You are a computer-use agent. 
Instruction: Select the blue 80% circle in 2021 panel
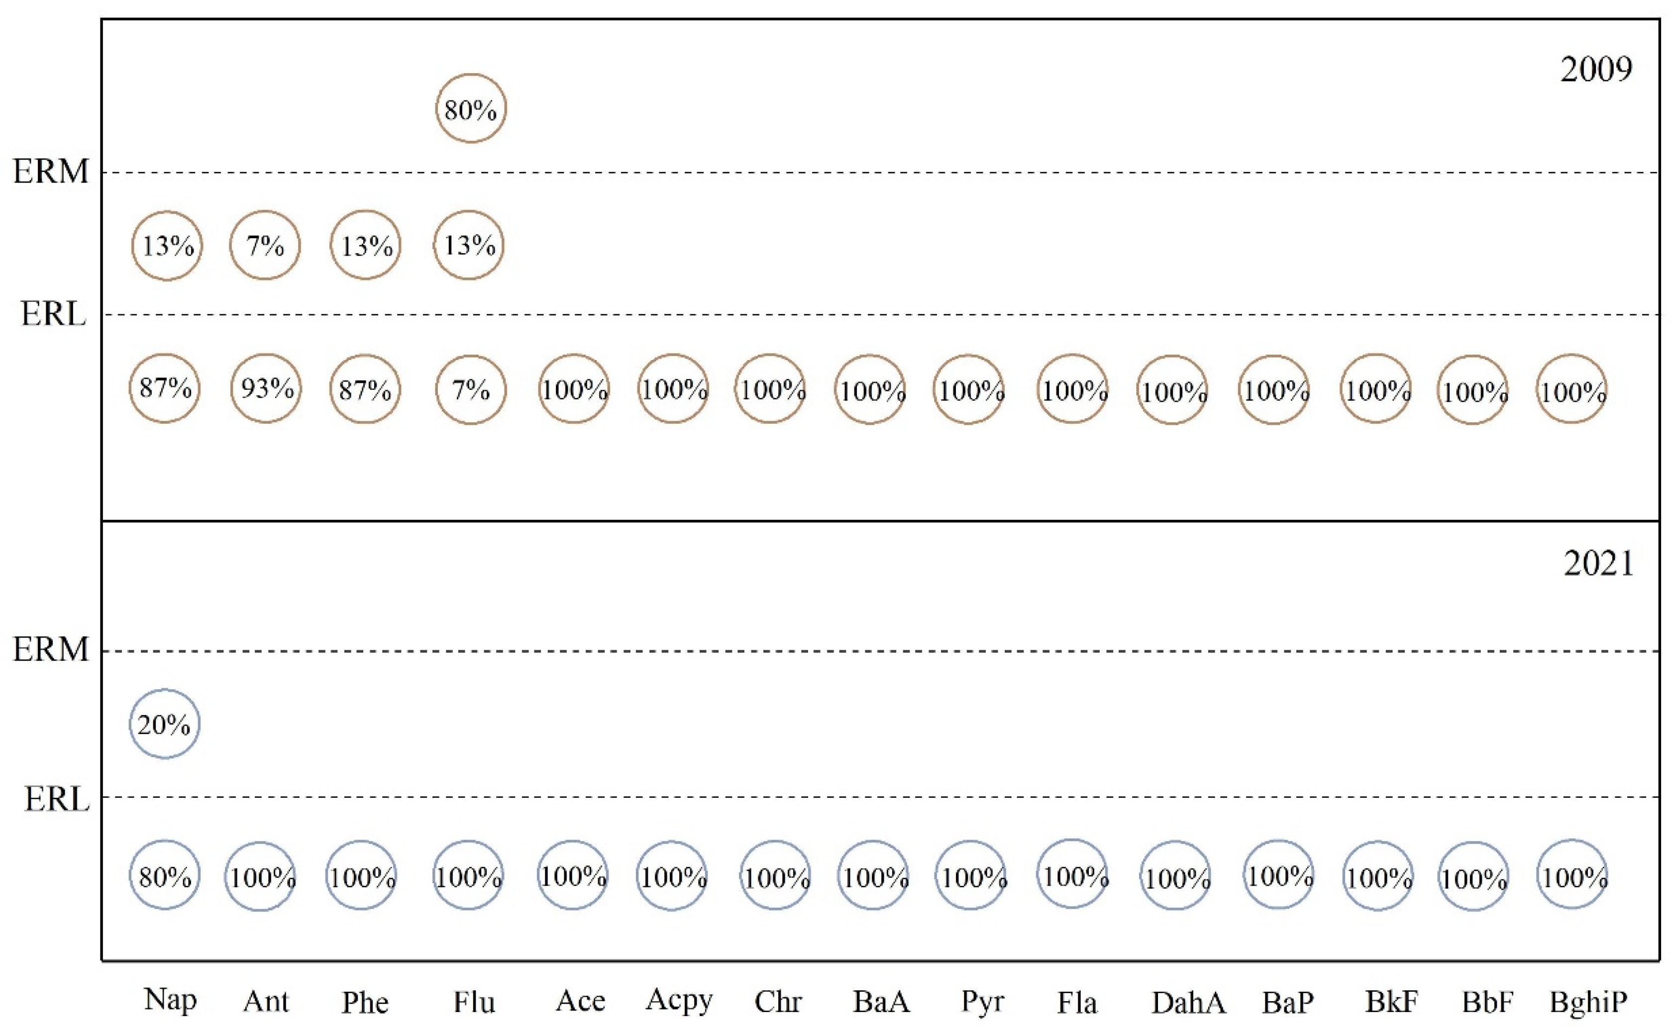164,876
